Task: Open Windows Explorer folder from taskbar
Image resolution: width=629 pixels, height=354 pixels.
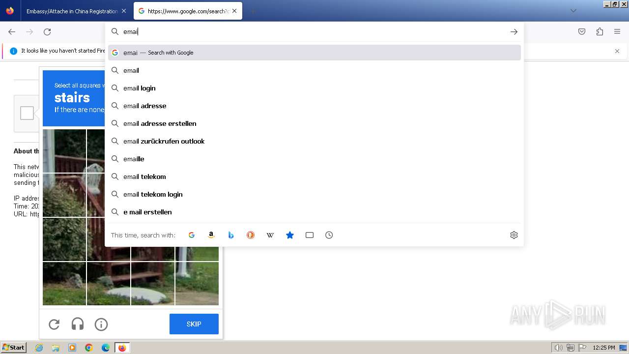Action: click(56, 348)
